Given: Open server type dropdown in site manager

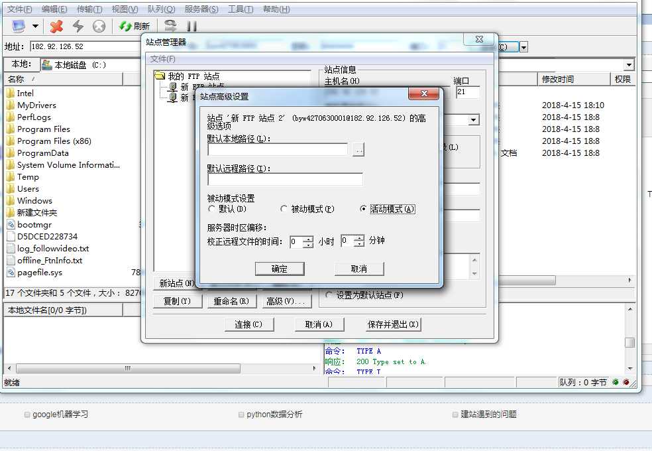Looking at the screenshot, I should pos(473,120).
